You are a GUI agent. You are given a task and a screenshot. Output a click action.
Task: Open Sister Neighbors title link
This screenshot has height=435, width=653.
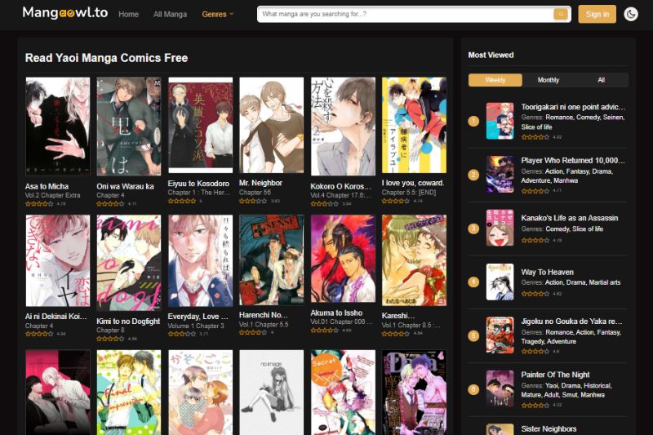pos(549,428)
